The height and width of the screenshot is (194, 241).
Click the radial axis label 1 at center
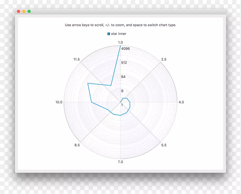click(x=122, y=105)
